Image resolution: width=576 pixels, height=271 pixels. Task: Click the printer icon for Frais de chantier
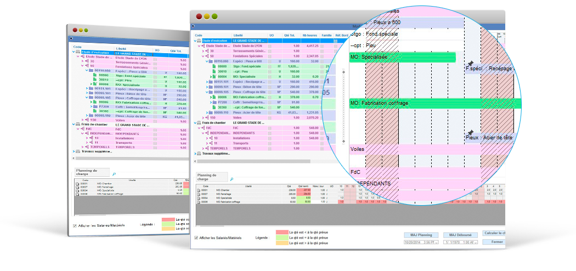199,123
